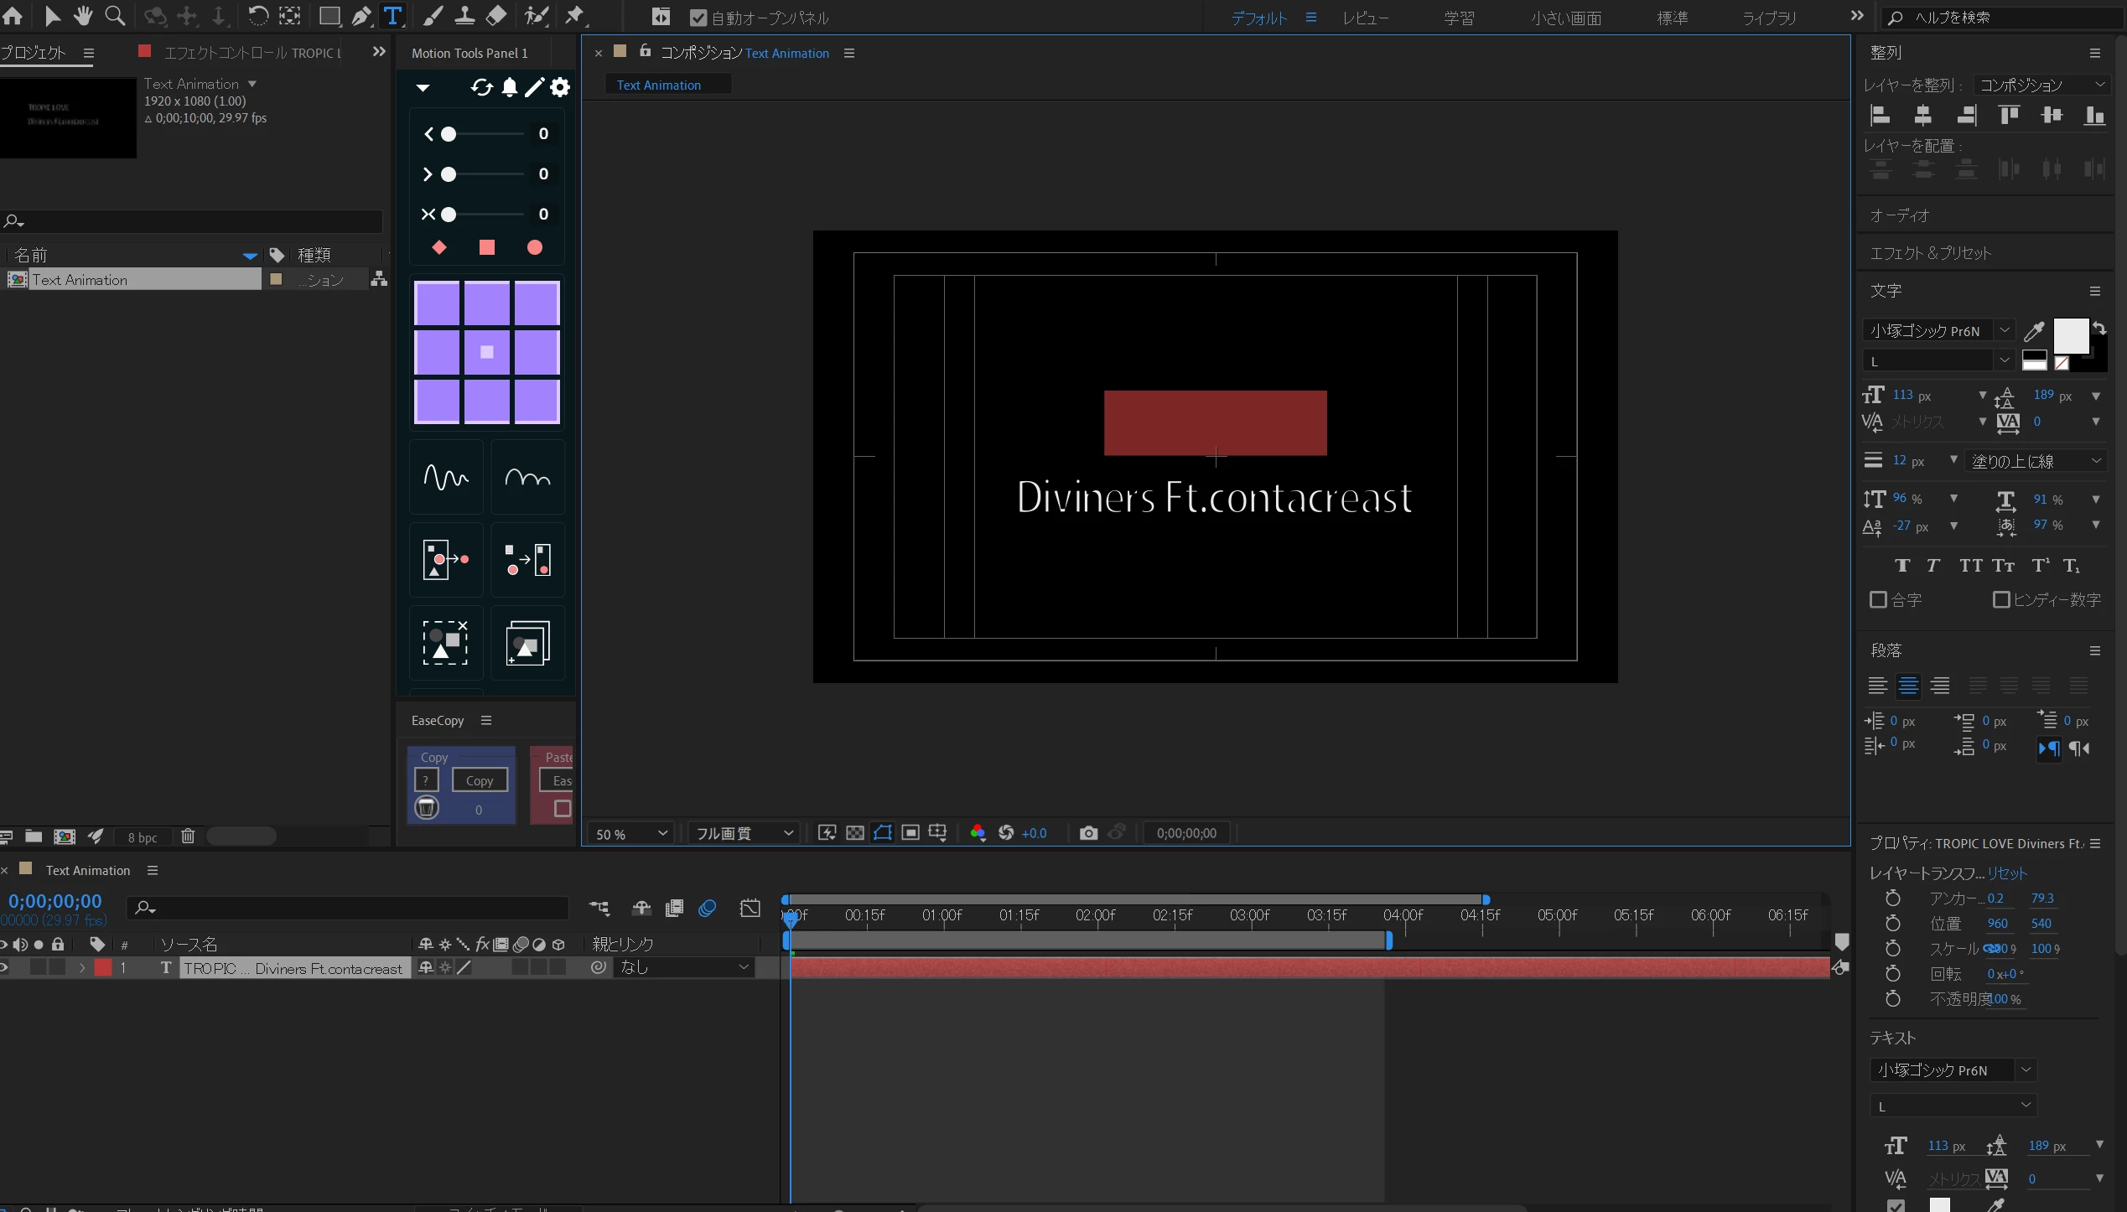Click the eyedropper in Character panel
The image size is (2127, 1212).
(2034, 332)
